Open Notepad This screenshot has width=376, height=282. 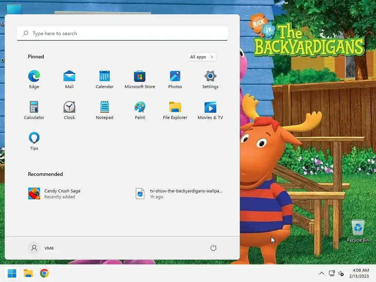[105, 110]
